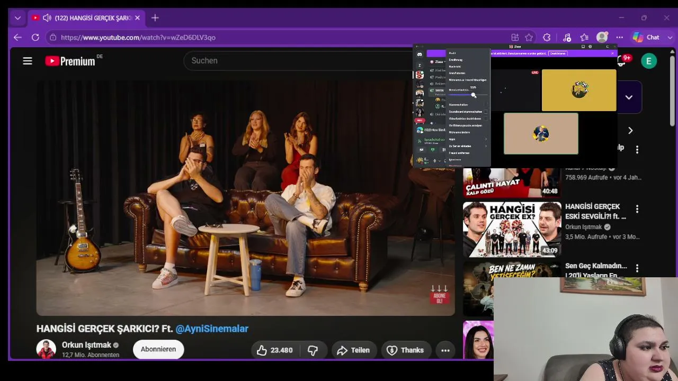Open the browser three-dot settings menu

[x=619, y=38]
